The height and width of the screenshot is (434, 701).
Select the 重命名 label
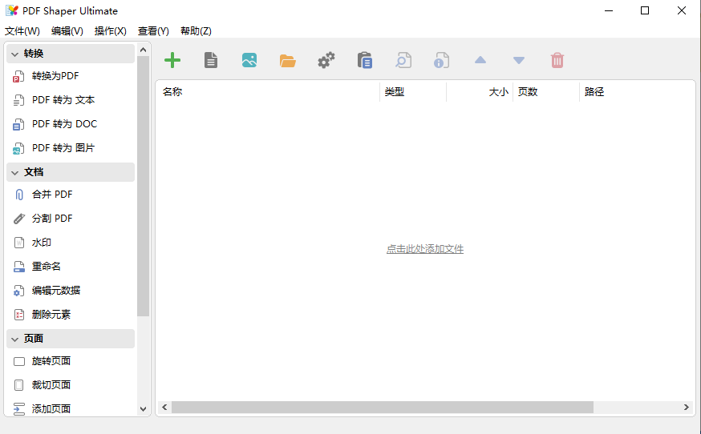click(x=46, y=266)
